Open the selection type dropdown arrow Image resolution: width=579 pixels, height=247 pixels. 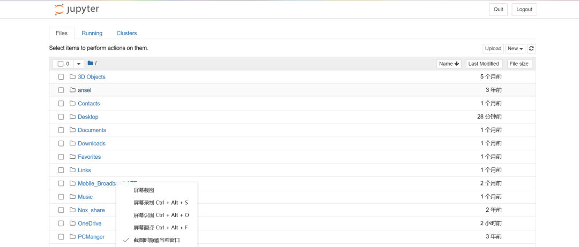tap(79, 64)
